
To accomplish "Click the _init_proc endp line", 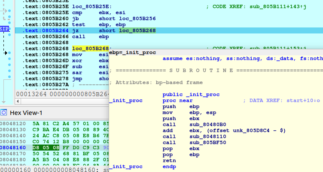I will coord(143,167).
